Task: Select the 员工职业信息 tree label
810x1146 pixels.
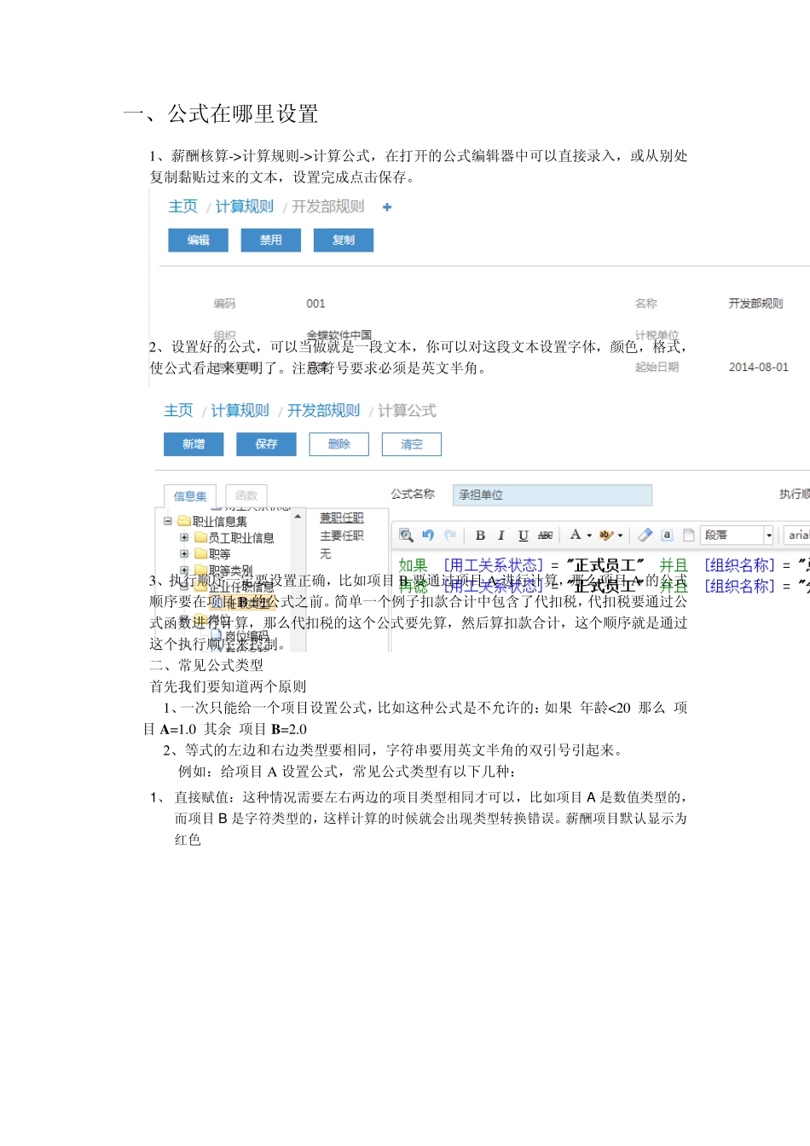Action: click(x=241, y=538)
